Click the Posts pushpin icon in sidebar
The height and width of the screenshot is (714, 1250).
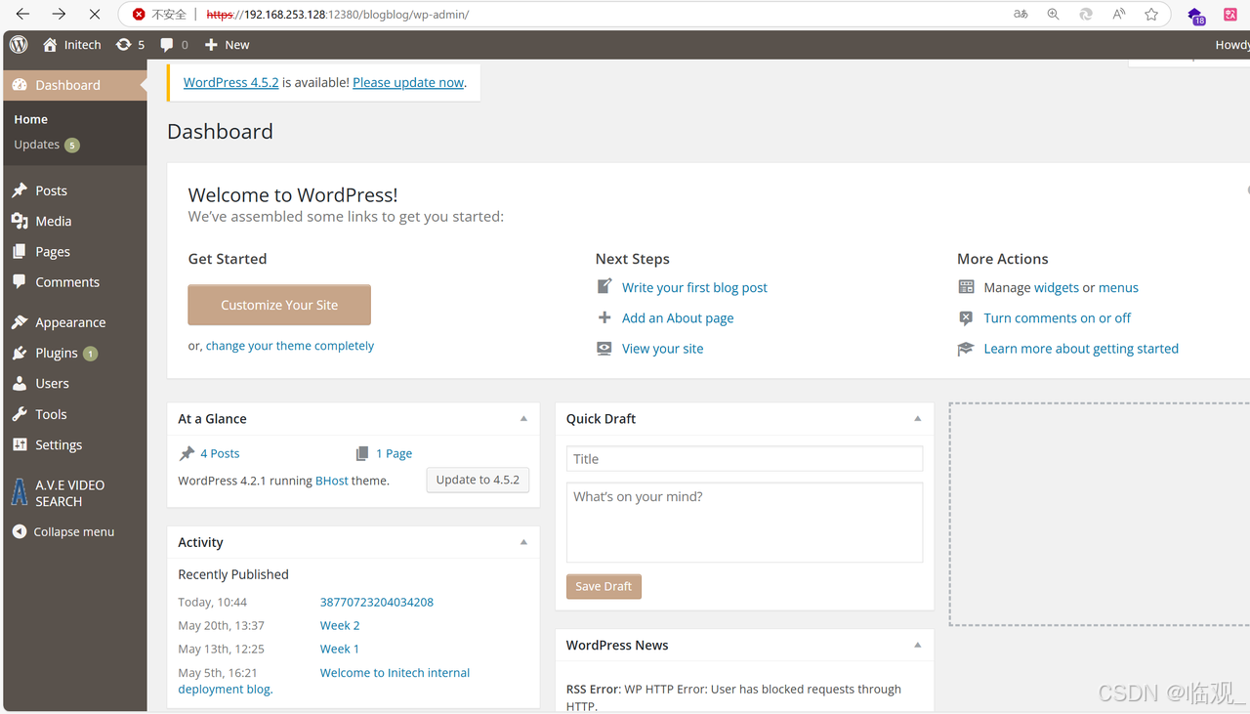(20, 190)
